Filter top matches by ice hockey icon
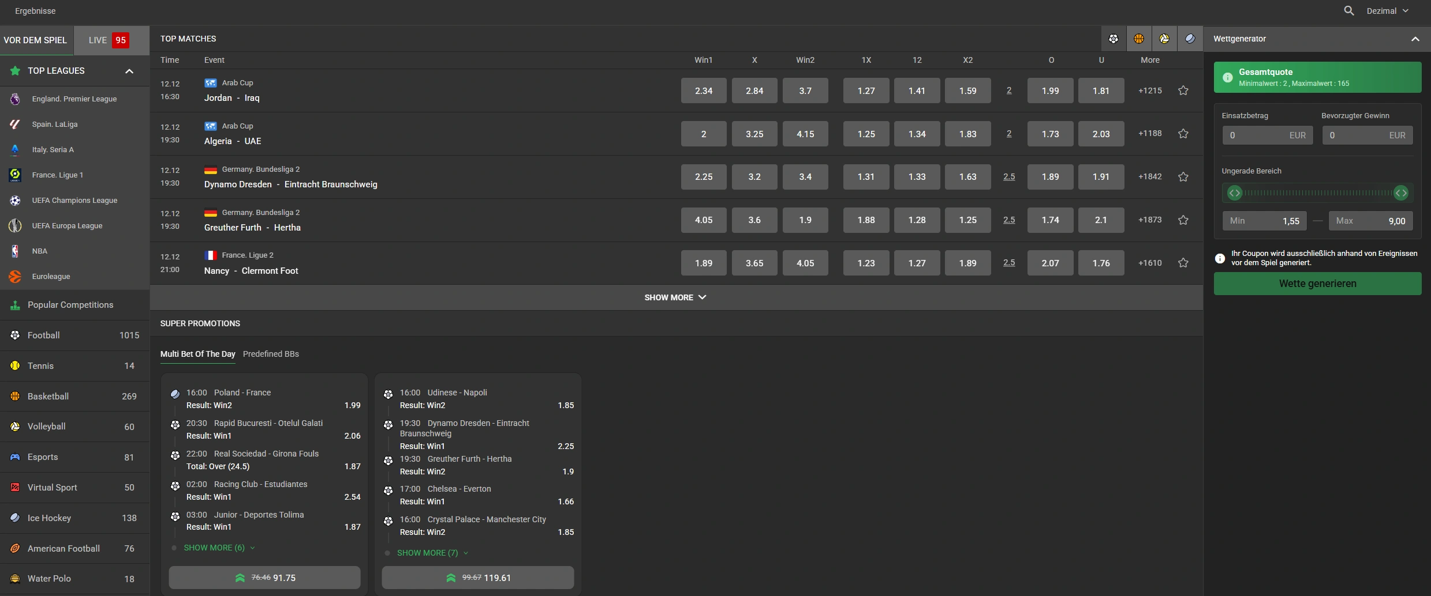Screen dimensions: 1431x596 pyautogui.click(x=1190, y=39)
